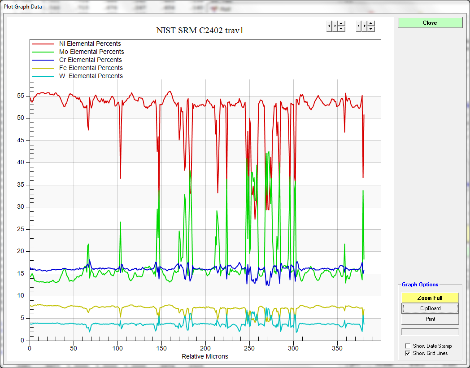This screenshot has height=368, width=470.
Task: Click the yellow Zoom Full button
Action: [x=430, y=298]
